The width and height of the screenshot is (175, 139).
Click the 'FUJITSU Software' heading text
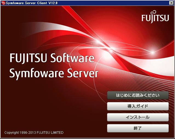tap(52, 58)
